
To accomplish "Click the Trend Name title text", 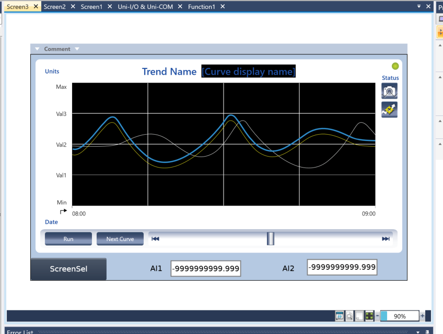I will tap(169, 71).
